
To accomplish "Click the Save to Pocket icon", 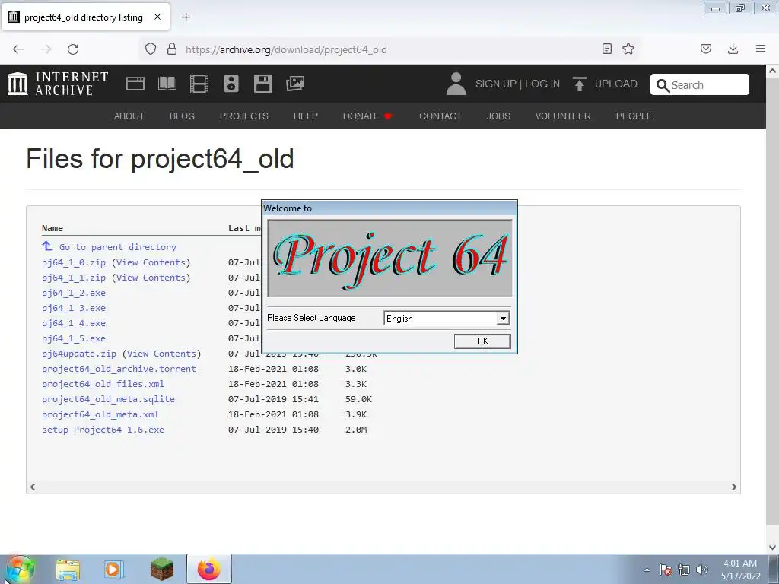I will click(706, 49).
